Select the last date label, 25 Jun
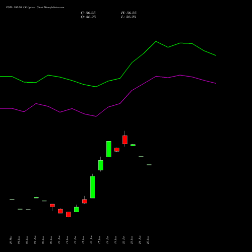252x252 pixels. coord(148,240)
